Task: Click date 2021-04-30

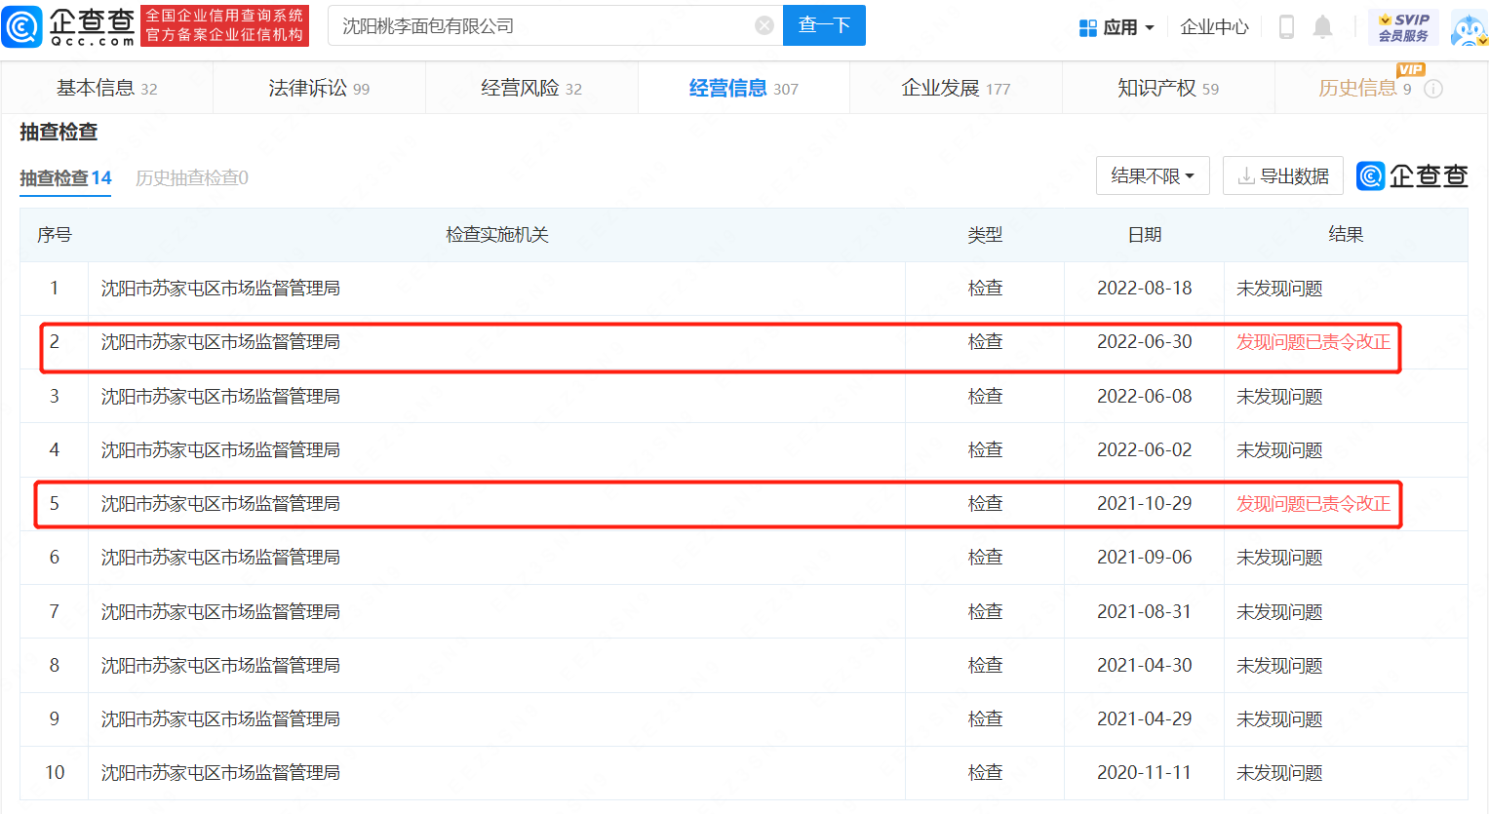Action: pyautogui.click(x=1145, y=666)
